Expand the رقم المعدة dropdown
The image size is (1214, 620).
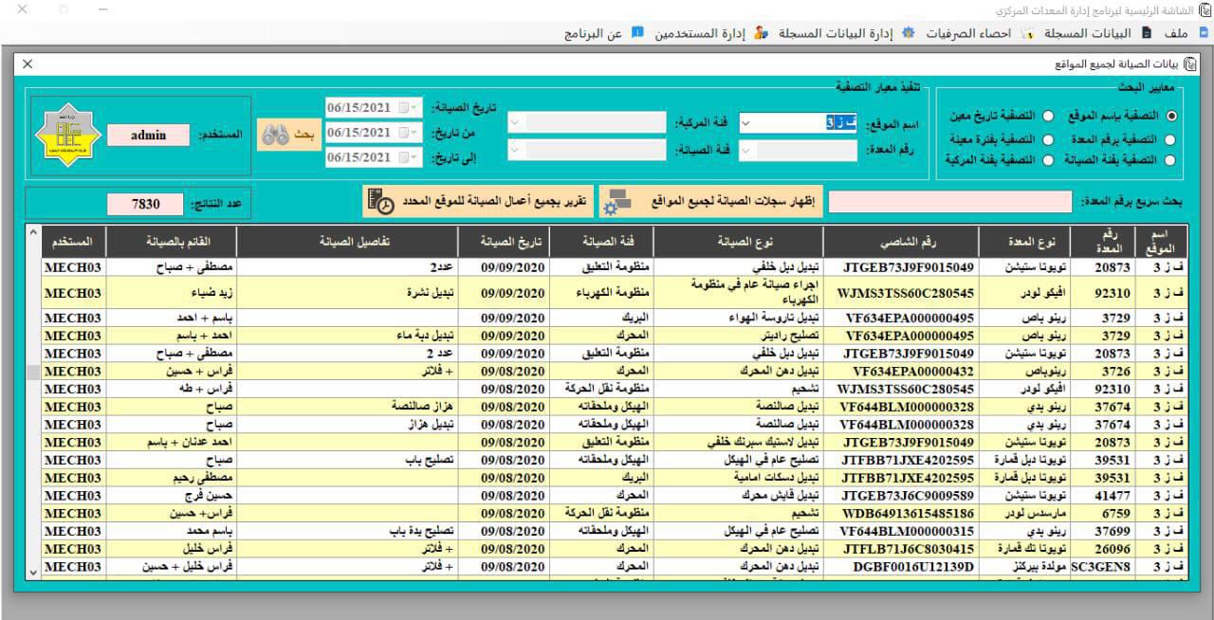coord(745,151)
